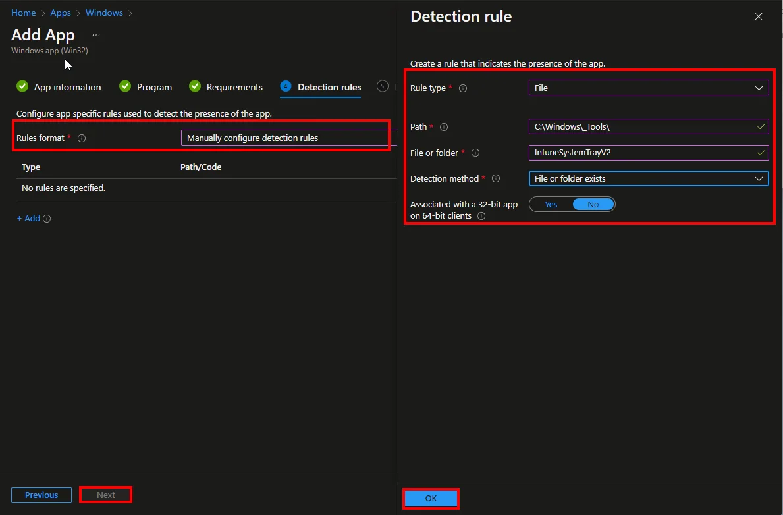Click green check icon of Program step
This screenshot has height=515, width=783.
tap(125, 86)
